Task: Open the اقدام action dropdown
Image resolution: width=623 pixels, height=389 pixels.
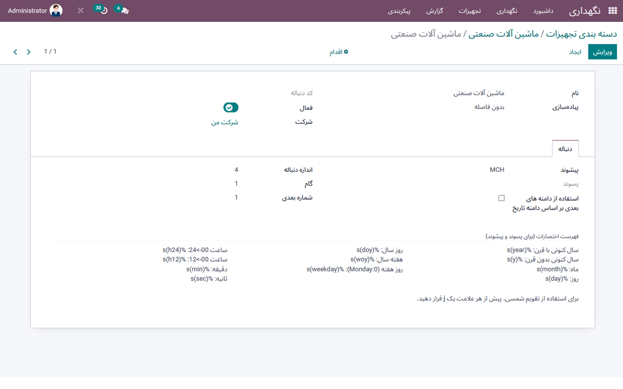Action: [x=338, y=52]
